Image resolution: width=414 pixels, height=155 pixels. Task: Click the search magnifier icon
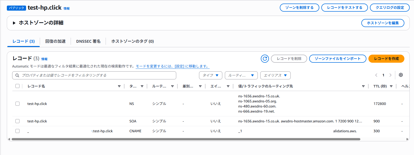[x=17, y=75]
